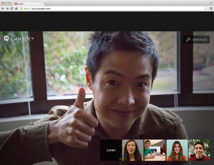Select the man in red hoodie thumbnail
Screen dimensions: 214x165
tap(199, 150)
